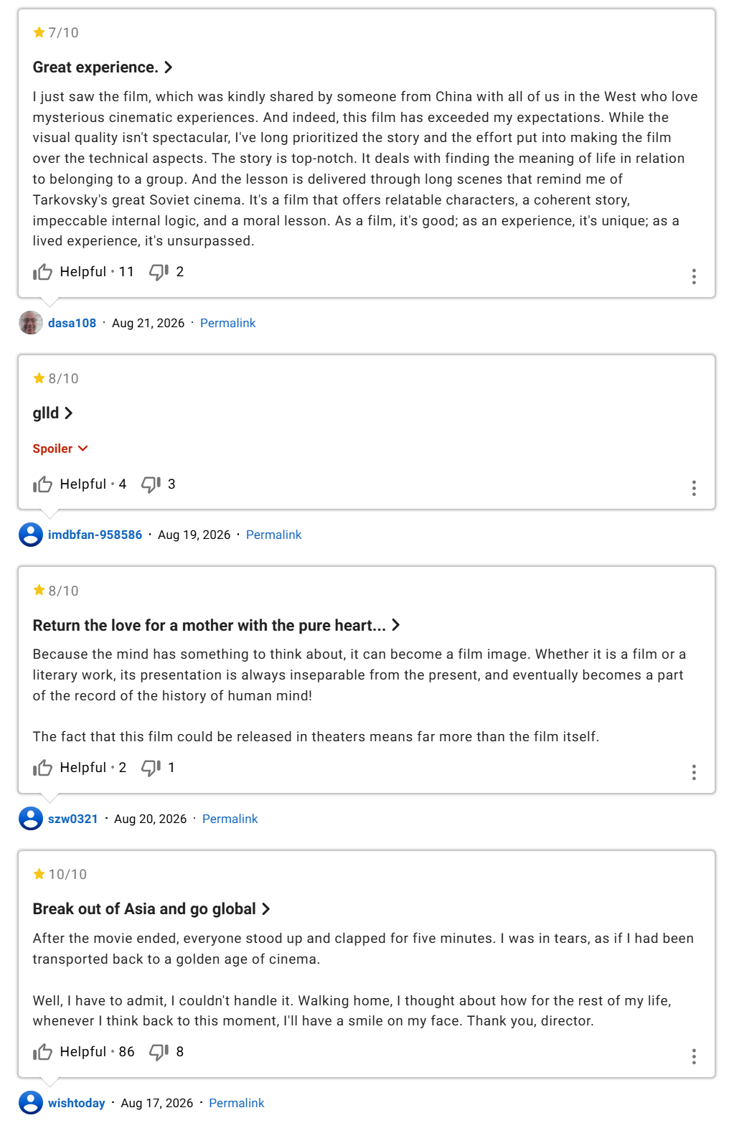This screenshot has height=1123, width=729.
Task: Visit imdbfan-958586 user profile
Action: tap(95, 535)
